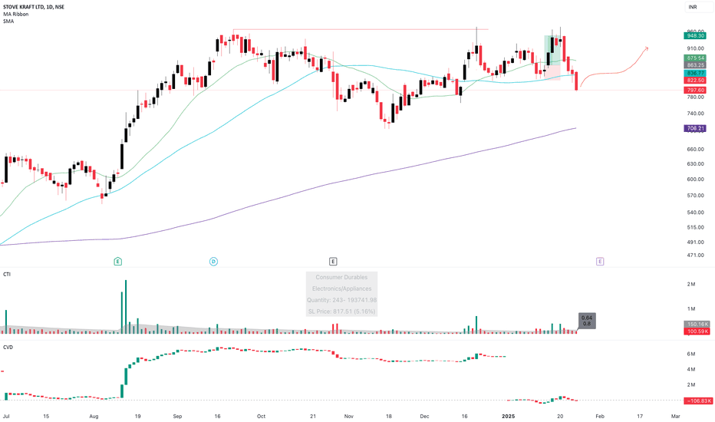The image size is (715, 422).
Task: Click the 875.54 price label
Action: coord(695,58)
